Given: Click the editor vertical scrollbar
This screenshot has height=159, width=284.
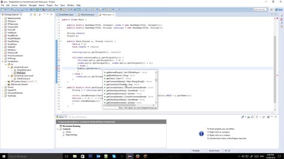Looking at the screenshot, I should pyautogui.click(x=275, y=69).
